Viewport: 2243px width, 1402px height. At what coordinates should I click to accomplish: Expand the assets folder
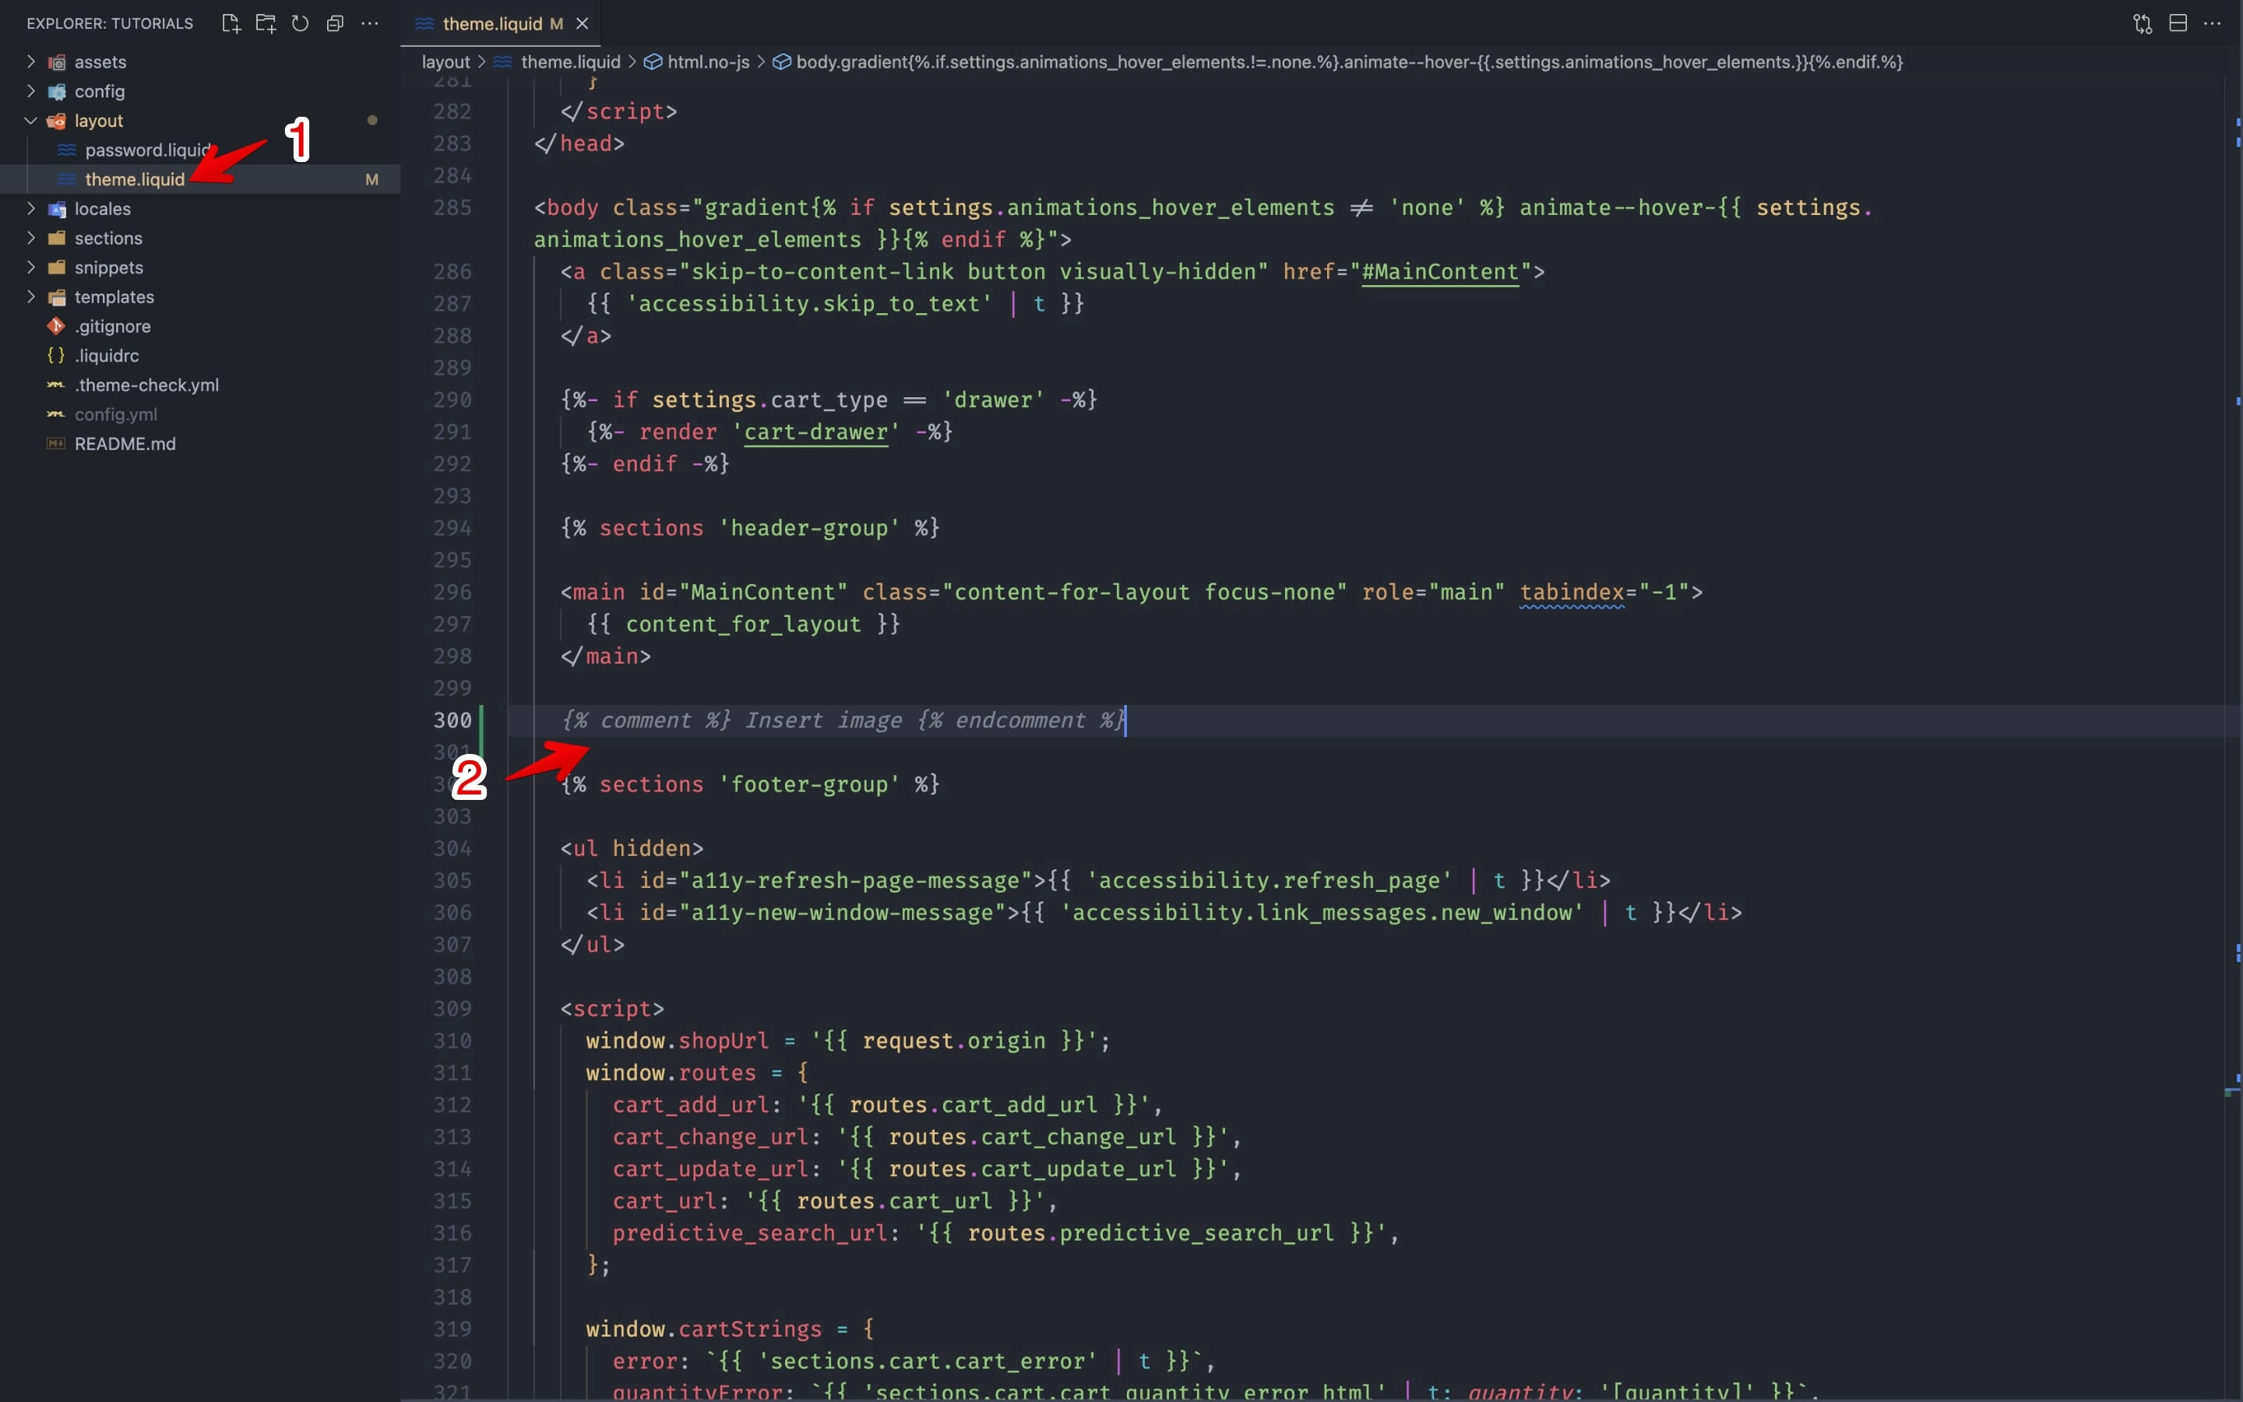coord(30,62)
